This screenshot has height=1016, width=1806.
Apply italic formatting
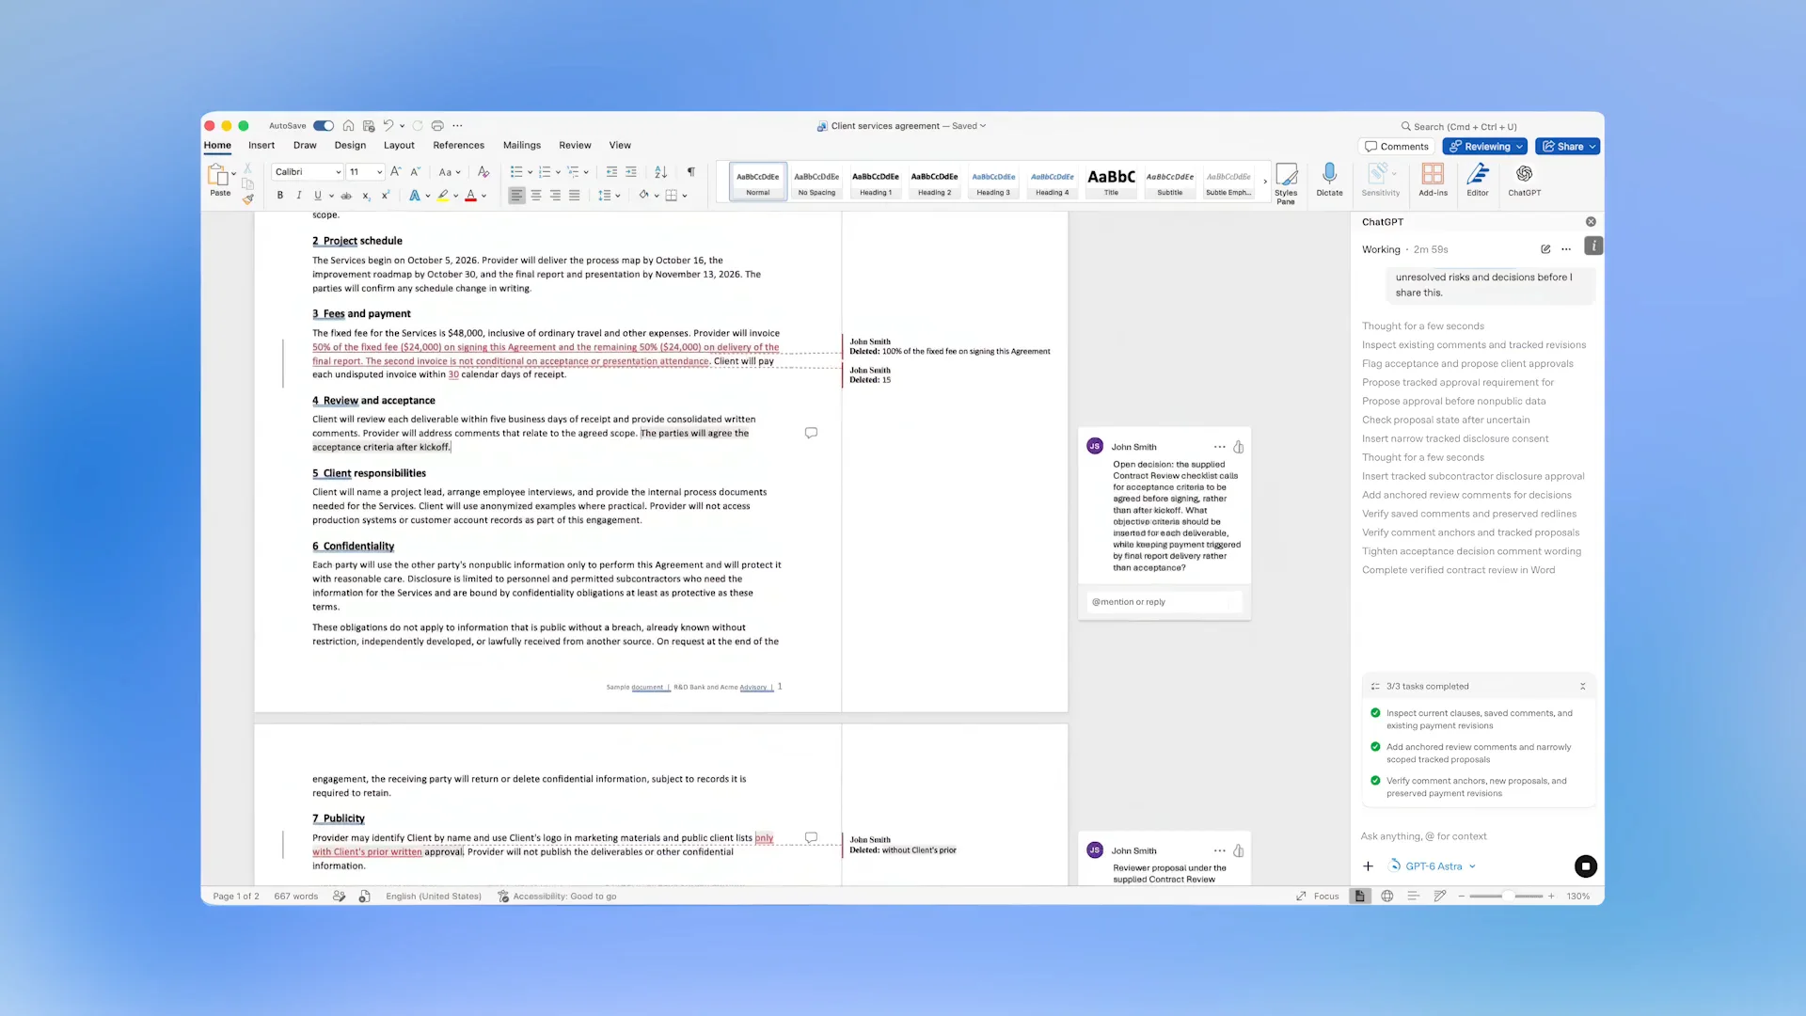pyautogui.click(x=299, y=196)
